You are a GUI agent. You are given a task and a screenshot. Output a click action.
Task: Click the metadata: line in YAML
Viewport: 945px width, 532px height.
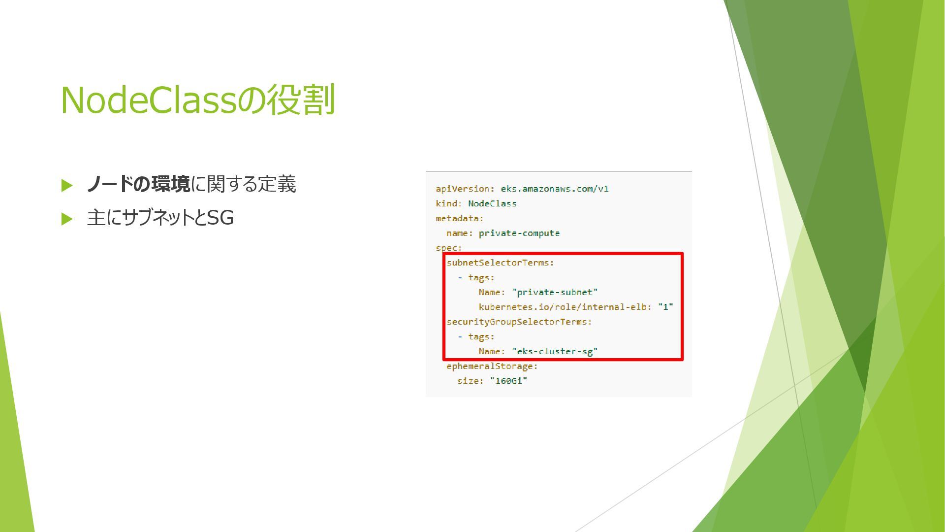[x=459, y=218]
